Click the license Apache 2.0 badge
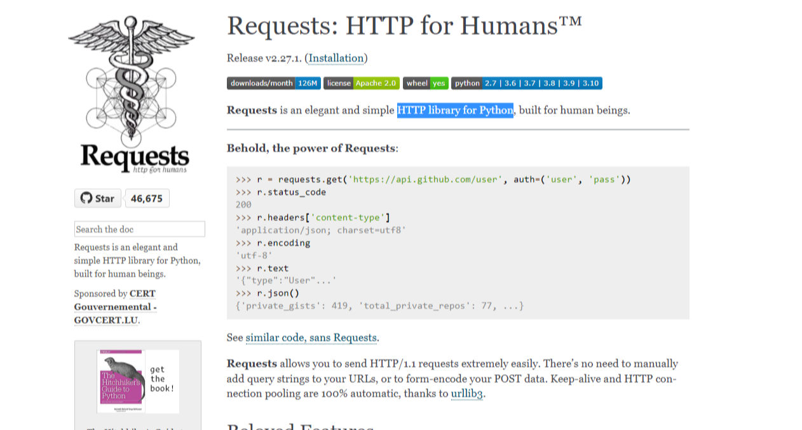802x430 pixels. tap(362, 83)
